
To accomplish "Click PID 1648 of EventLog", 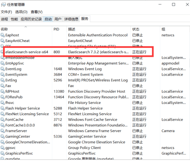I will click(x=58, y=69).
